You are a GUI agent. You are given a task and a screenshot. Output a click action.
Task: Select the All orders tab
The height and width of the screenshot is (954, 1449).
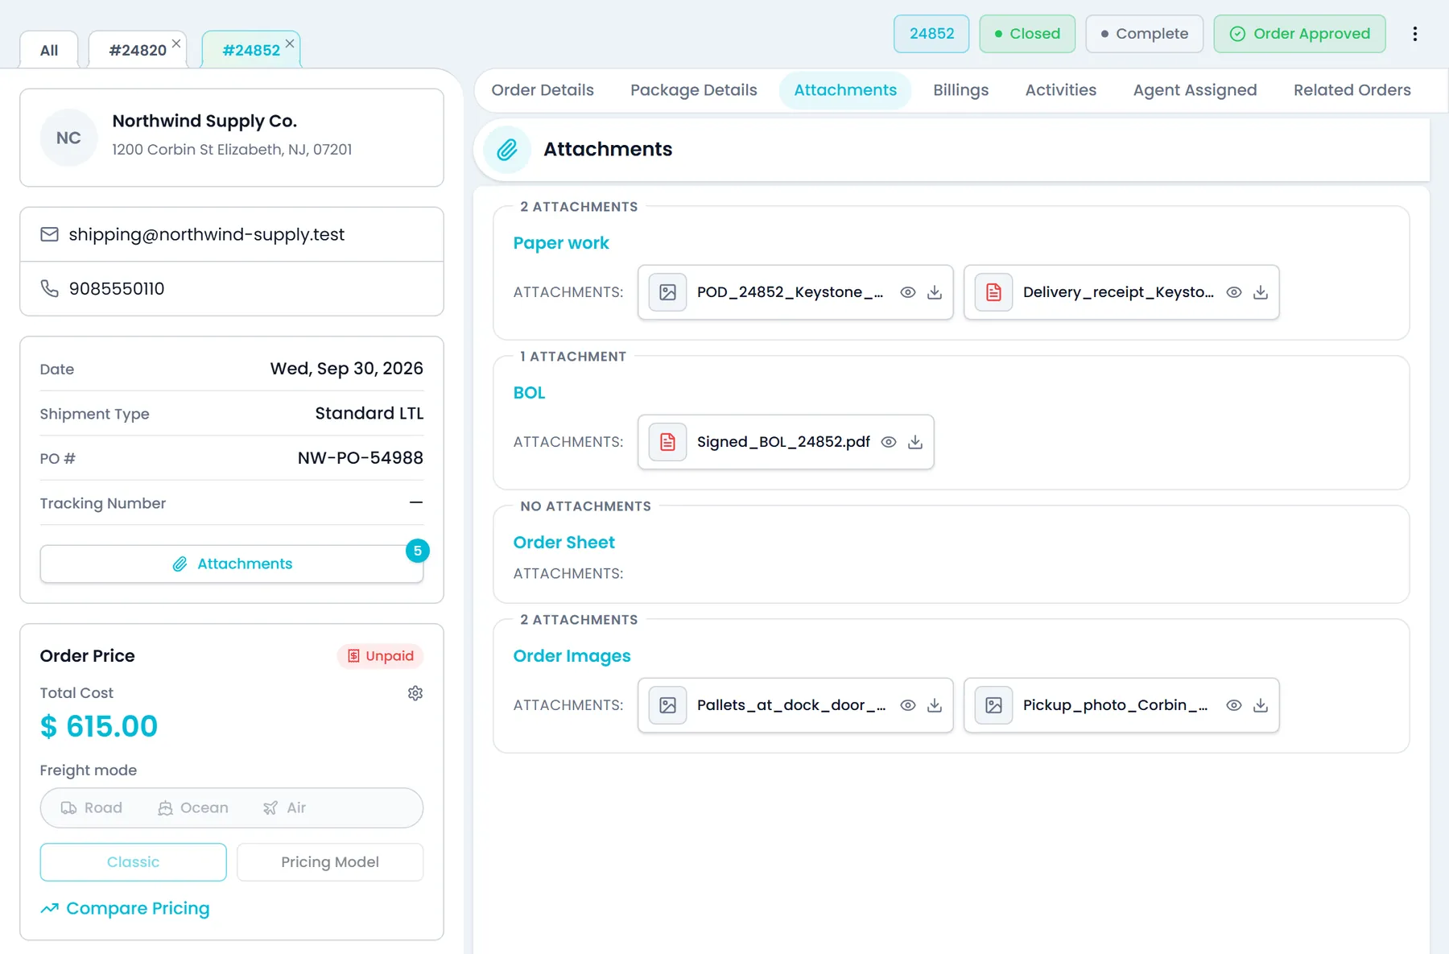[x=49, y=50]
